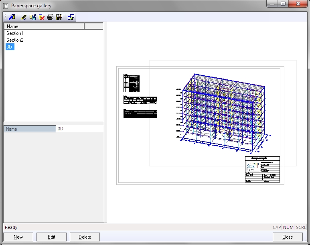Viewport: 310px width, 245px height.
Task: Click the Paperspace gallery title bar icon
Action: [x=5, y=5]
